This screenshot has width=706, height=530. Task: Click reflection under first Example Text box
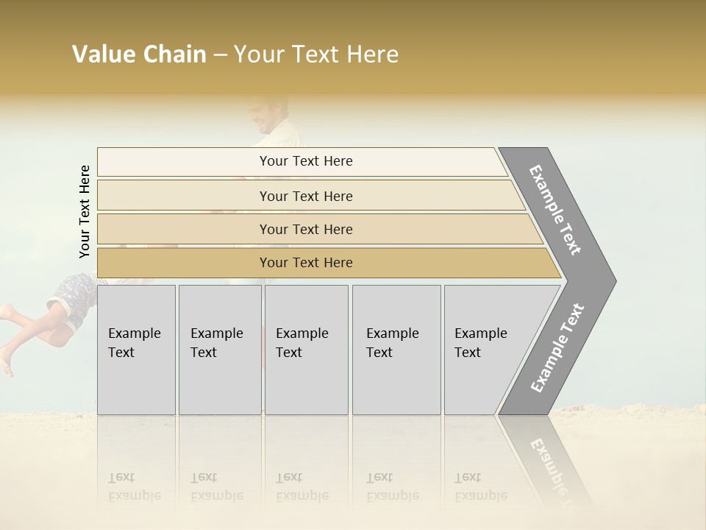[x=137, y=464]
